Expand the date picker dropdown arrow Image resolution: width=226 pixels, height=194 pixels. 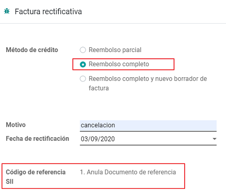tap(214, 139)
